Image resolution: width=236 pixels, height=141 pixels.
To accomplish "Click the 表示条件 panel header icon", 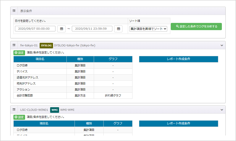I will 14,11.
